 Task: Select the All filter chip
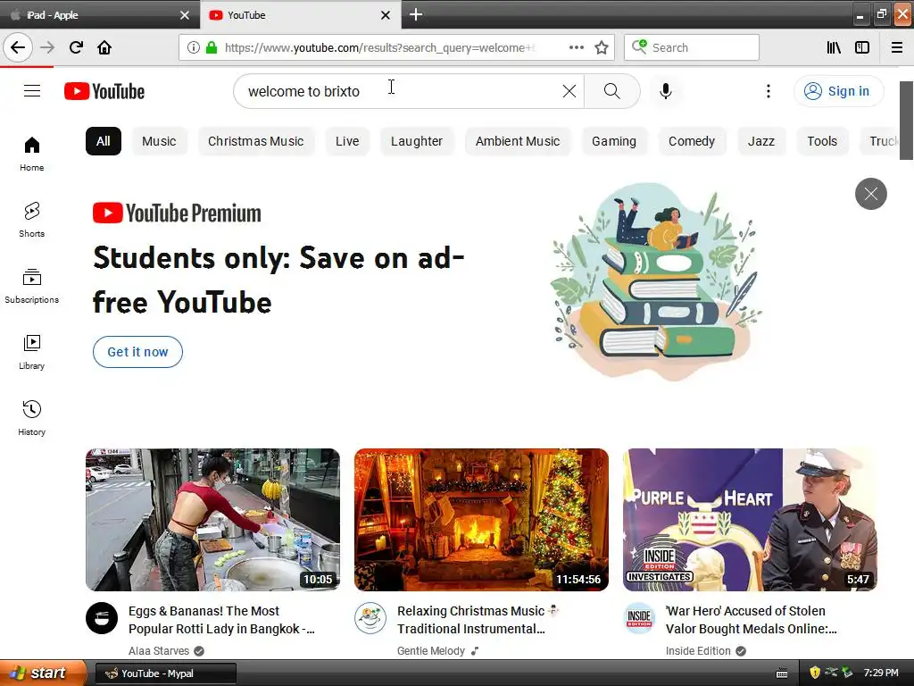104,141
